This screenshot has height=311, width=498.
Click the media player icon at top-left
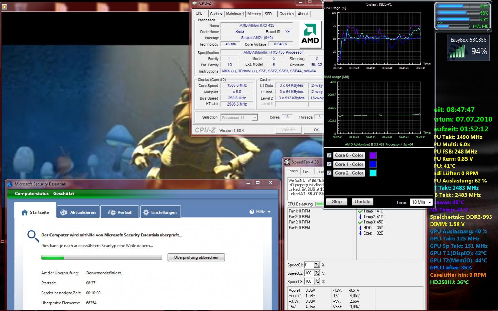(x=4, y=6)
